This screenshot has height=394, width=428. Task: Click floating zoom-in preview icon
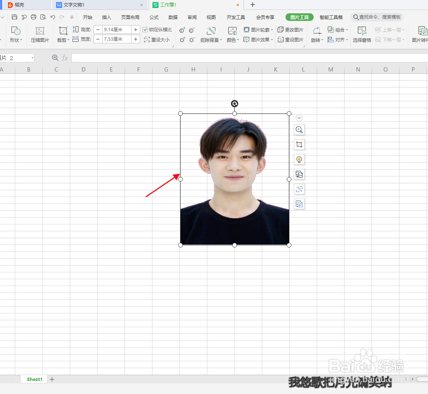tap(299, 130)
